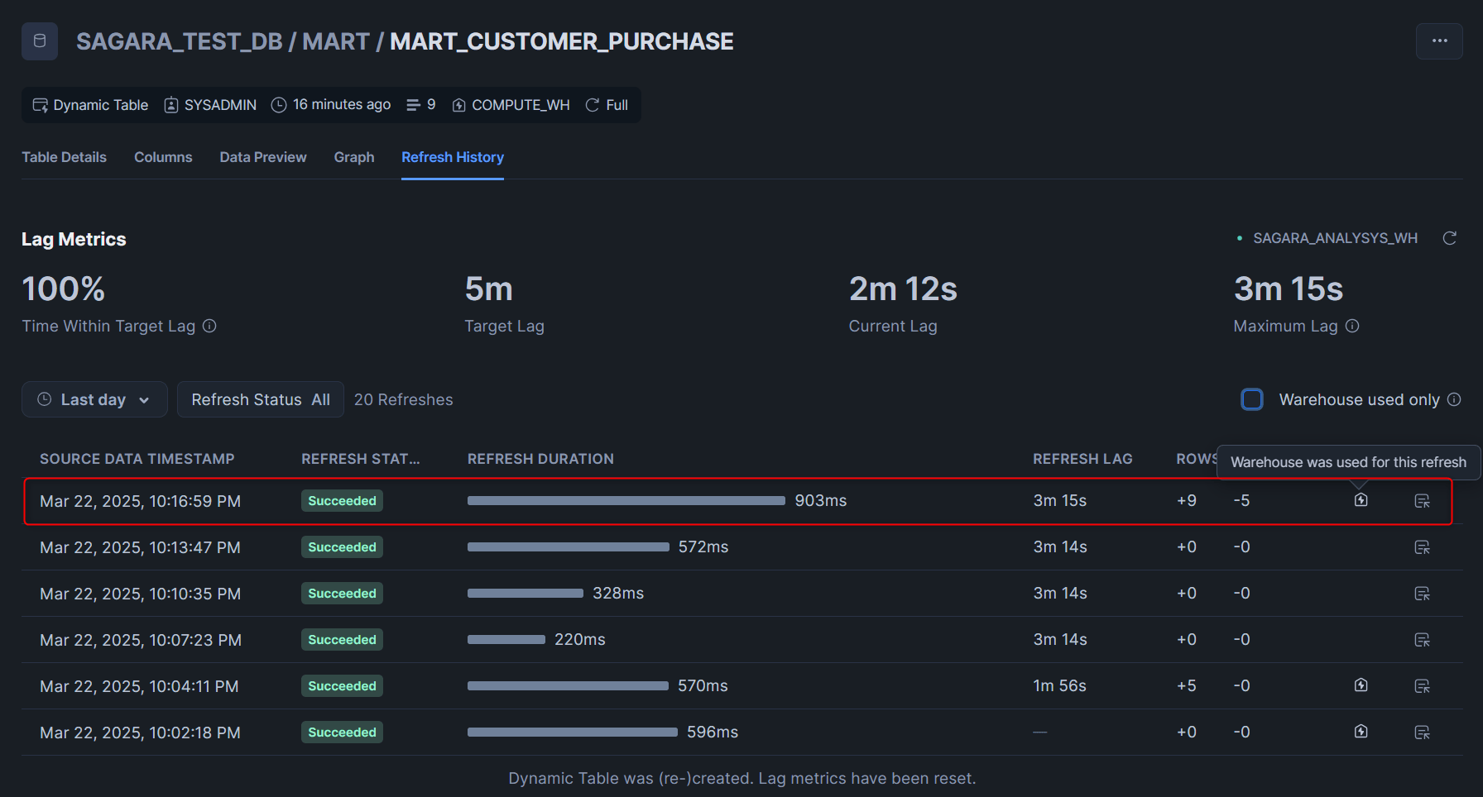The image size is (1483, 797).
Task: Click the MART schema breadcrumb link
Action: click(x=336, y=41)
